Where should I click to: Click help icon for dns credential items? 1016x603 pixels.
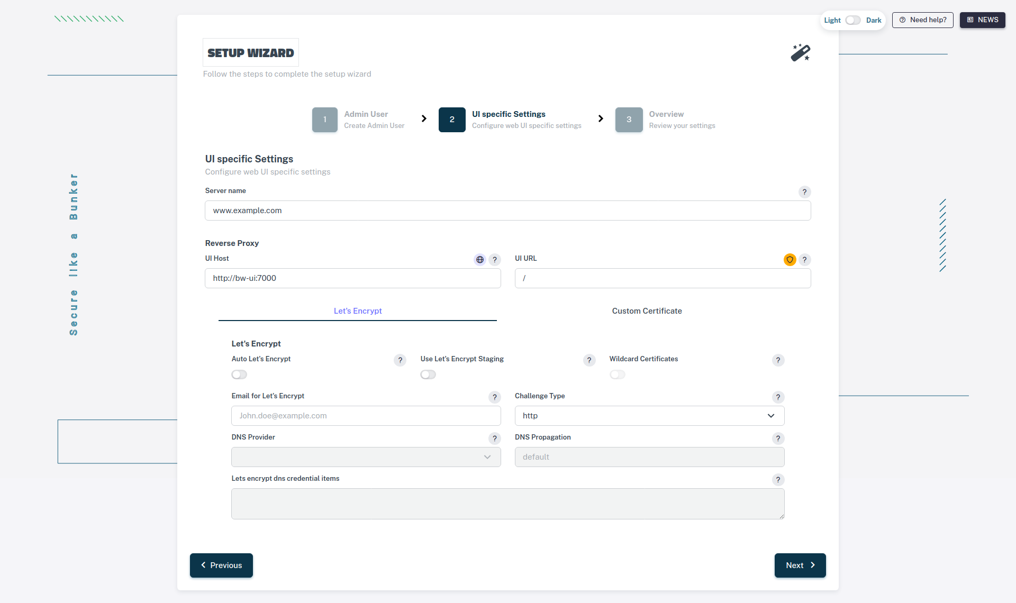coord(778,480)
